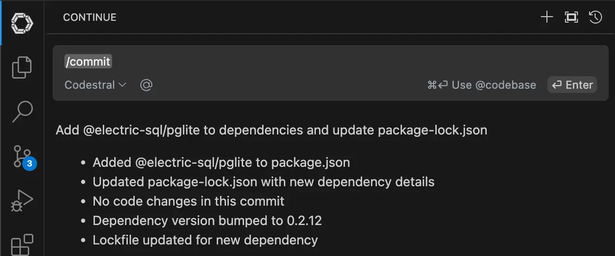Start a new session with plus icon
Viewport: 615px width, 256px height.
(x=547, y=18)
